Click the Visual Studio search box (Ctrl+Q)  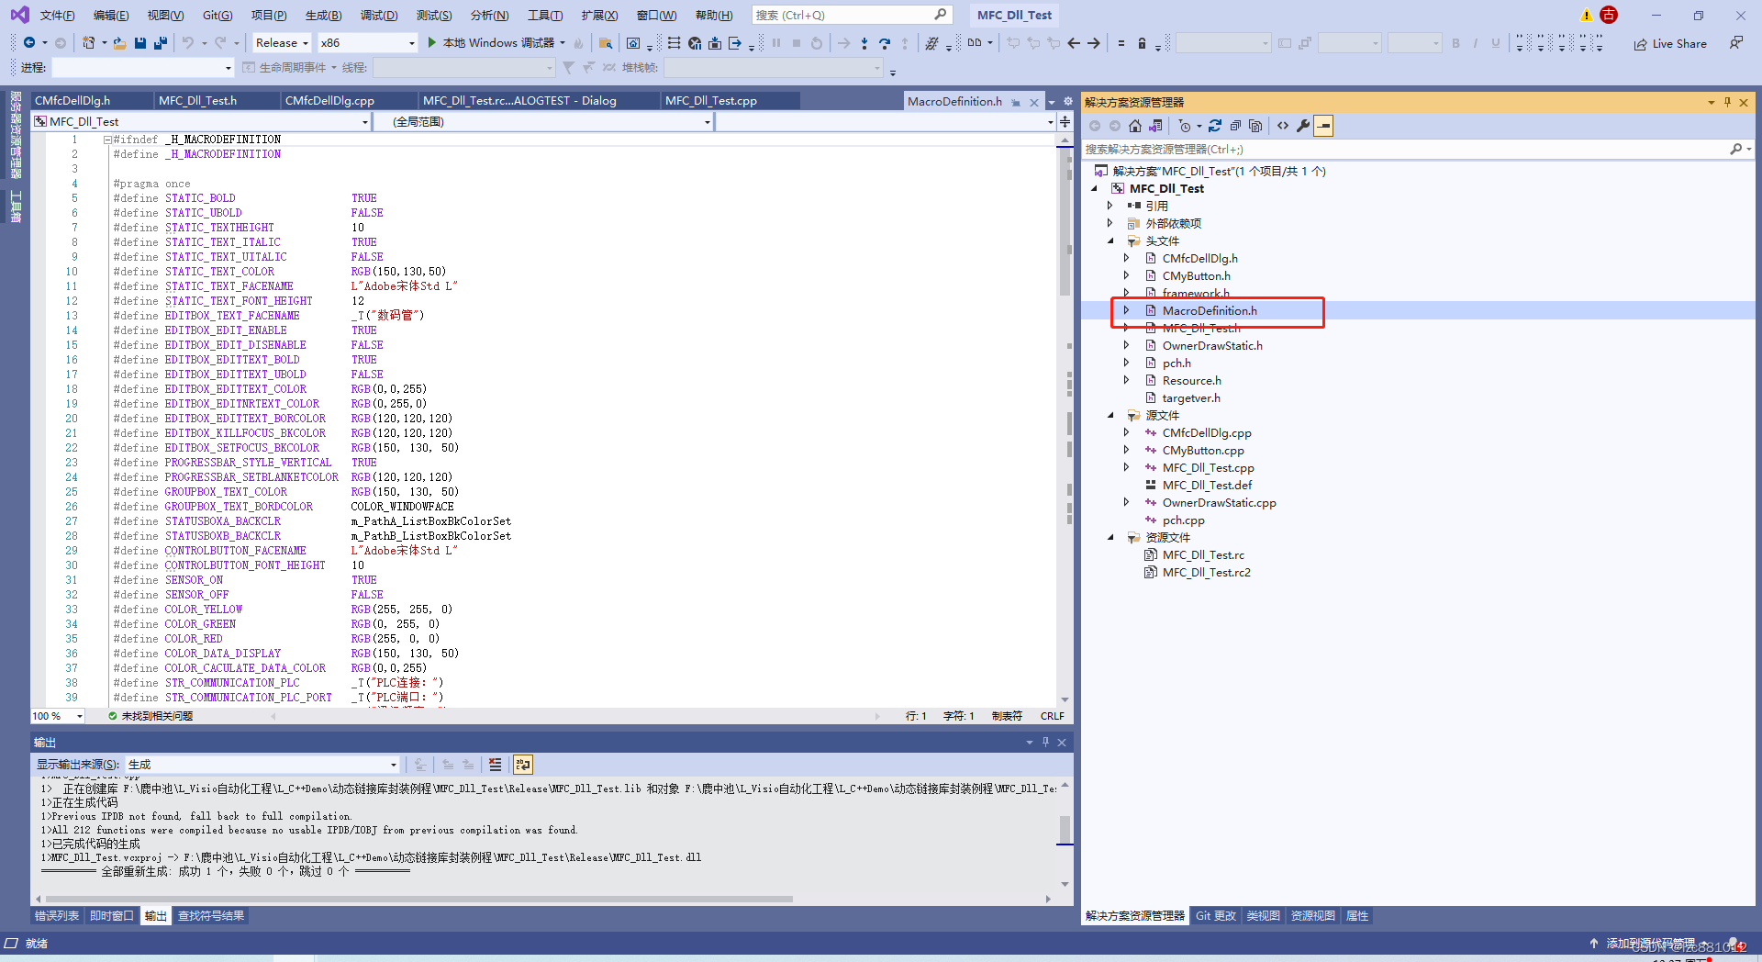pos(851,16)
